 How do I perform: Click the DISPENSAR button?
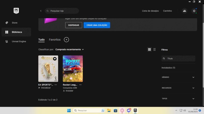click(x=74, y=25)
